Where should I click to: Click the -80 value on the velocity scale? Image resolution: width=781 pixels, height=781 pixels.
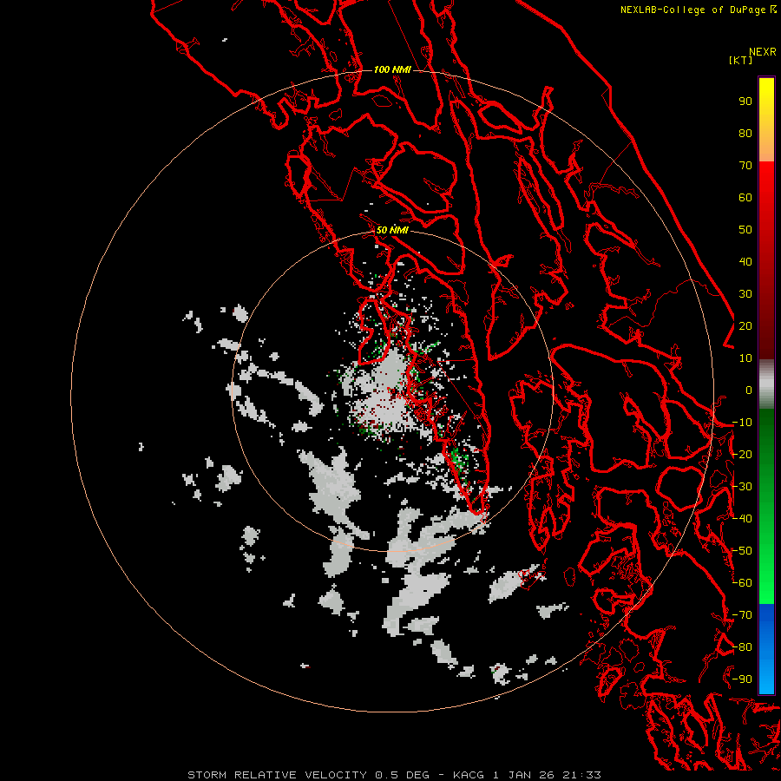pyautogui.click(x=742, y=647)
